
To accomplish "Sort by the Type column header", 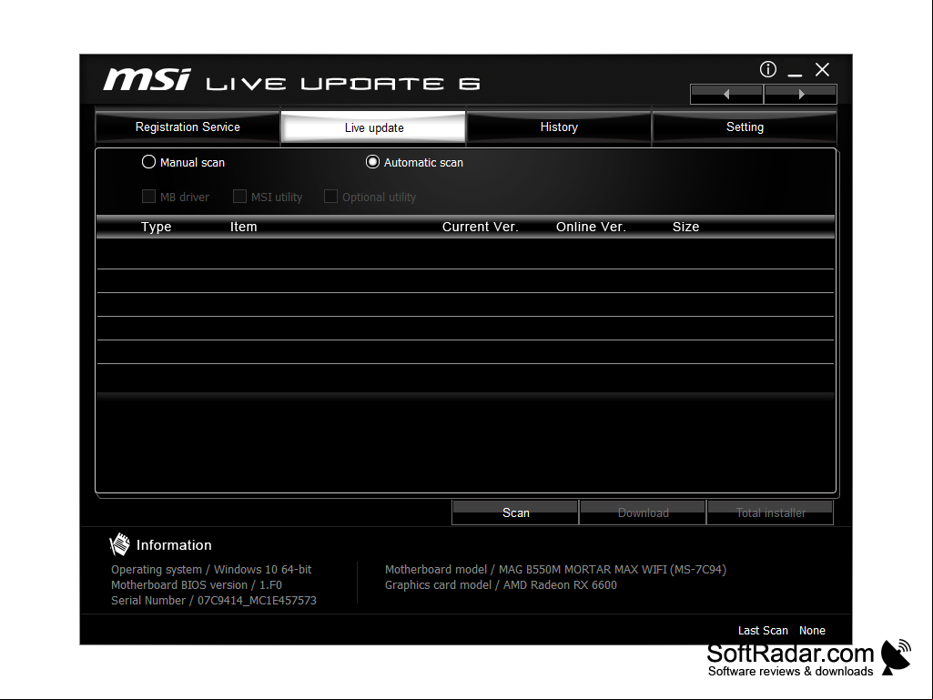I will 156,227.
